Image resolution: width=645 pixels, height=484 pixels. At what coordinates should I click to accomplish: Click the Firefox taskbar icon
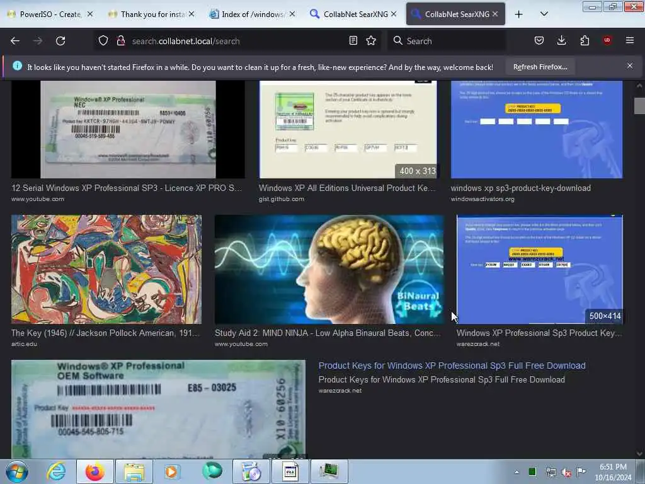coord(95,471)
